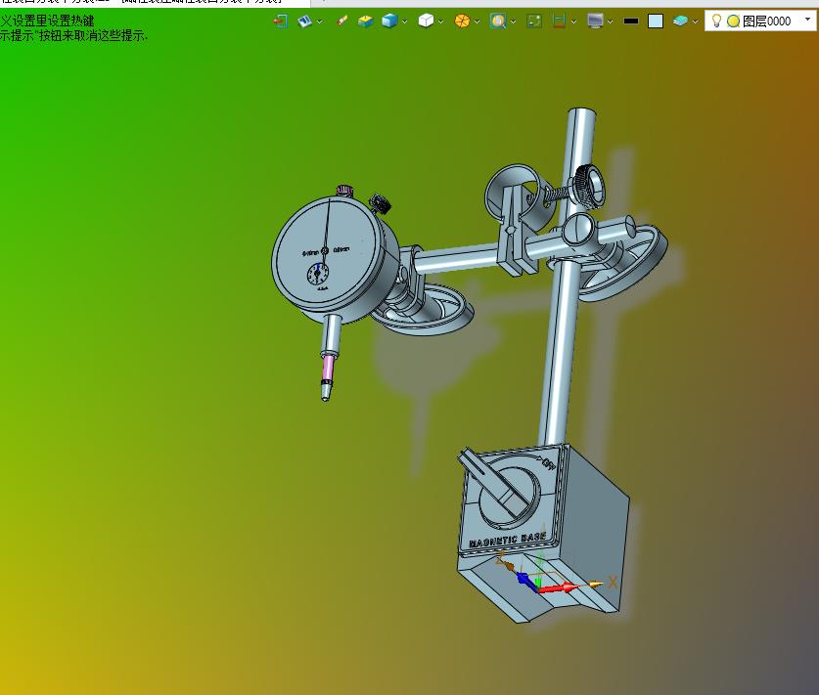
Task: Click the magnifier zoom icon
Action: pyautogui.click(x=498, y=21)
